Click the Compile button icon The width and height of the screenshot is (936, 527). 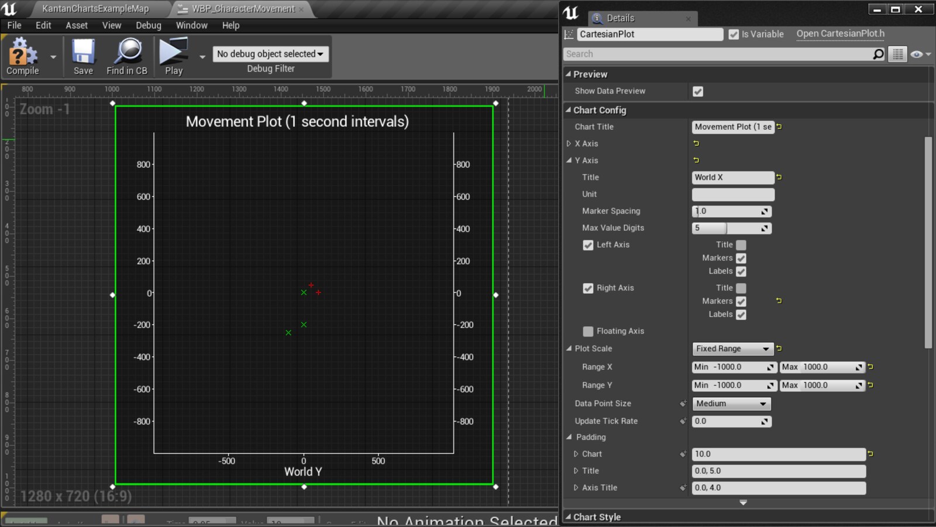(22, 53)
